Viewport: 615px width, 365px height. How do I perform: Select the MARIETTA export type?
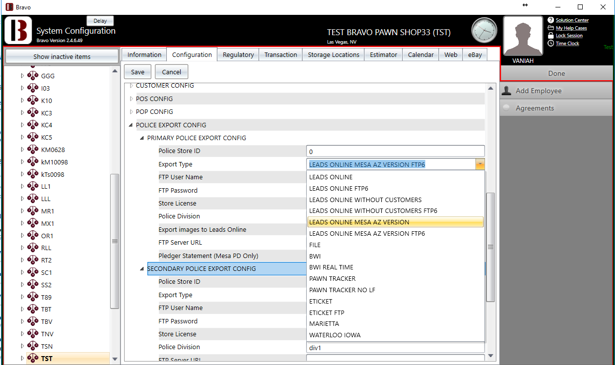tap(395, 323)
